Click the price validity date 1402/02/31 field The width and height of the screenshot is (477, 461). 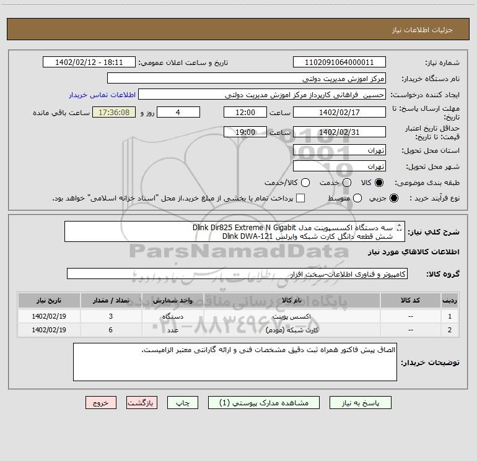tap(339, 132)
